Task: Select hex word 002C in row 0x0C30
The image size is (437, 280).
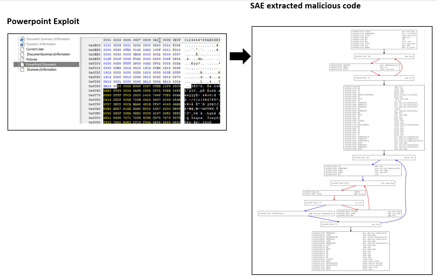Action: click(x=117, y=77)
